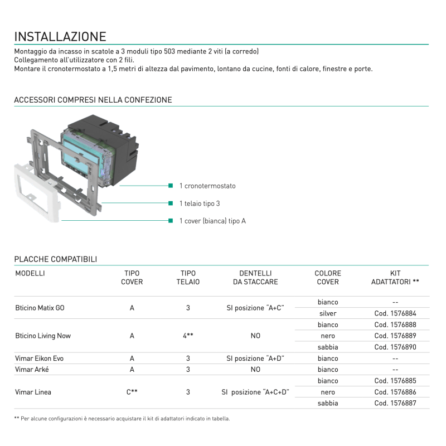Image resolution: width=446 pixels, height=446 pixels.
Task: Click the DENTELLI DA STACCARE column header
Action: pyautogui.click(x=255, y=278)
